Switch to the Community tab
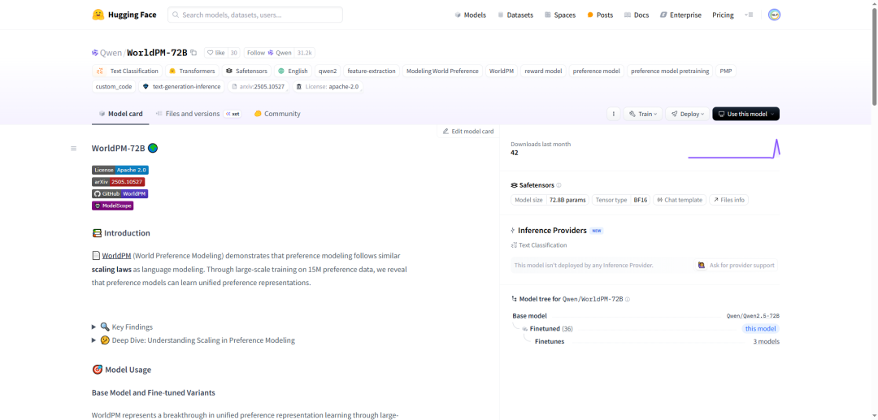The width and height of the screenshot is (878, 420). click(x=277, y=114)
